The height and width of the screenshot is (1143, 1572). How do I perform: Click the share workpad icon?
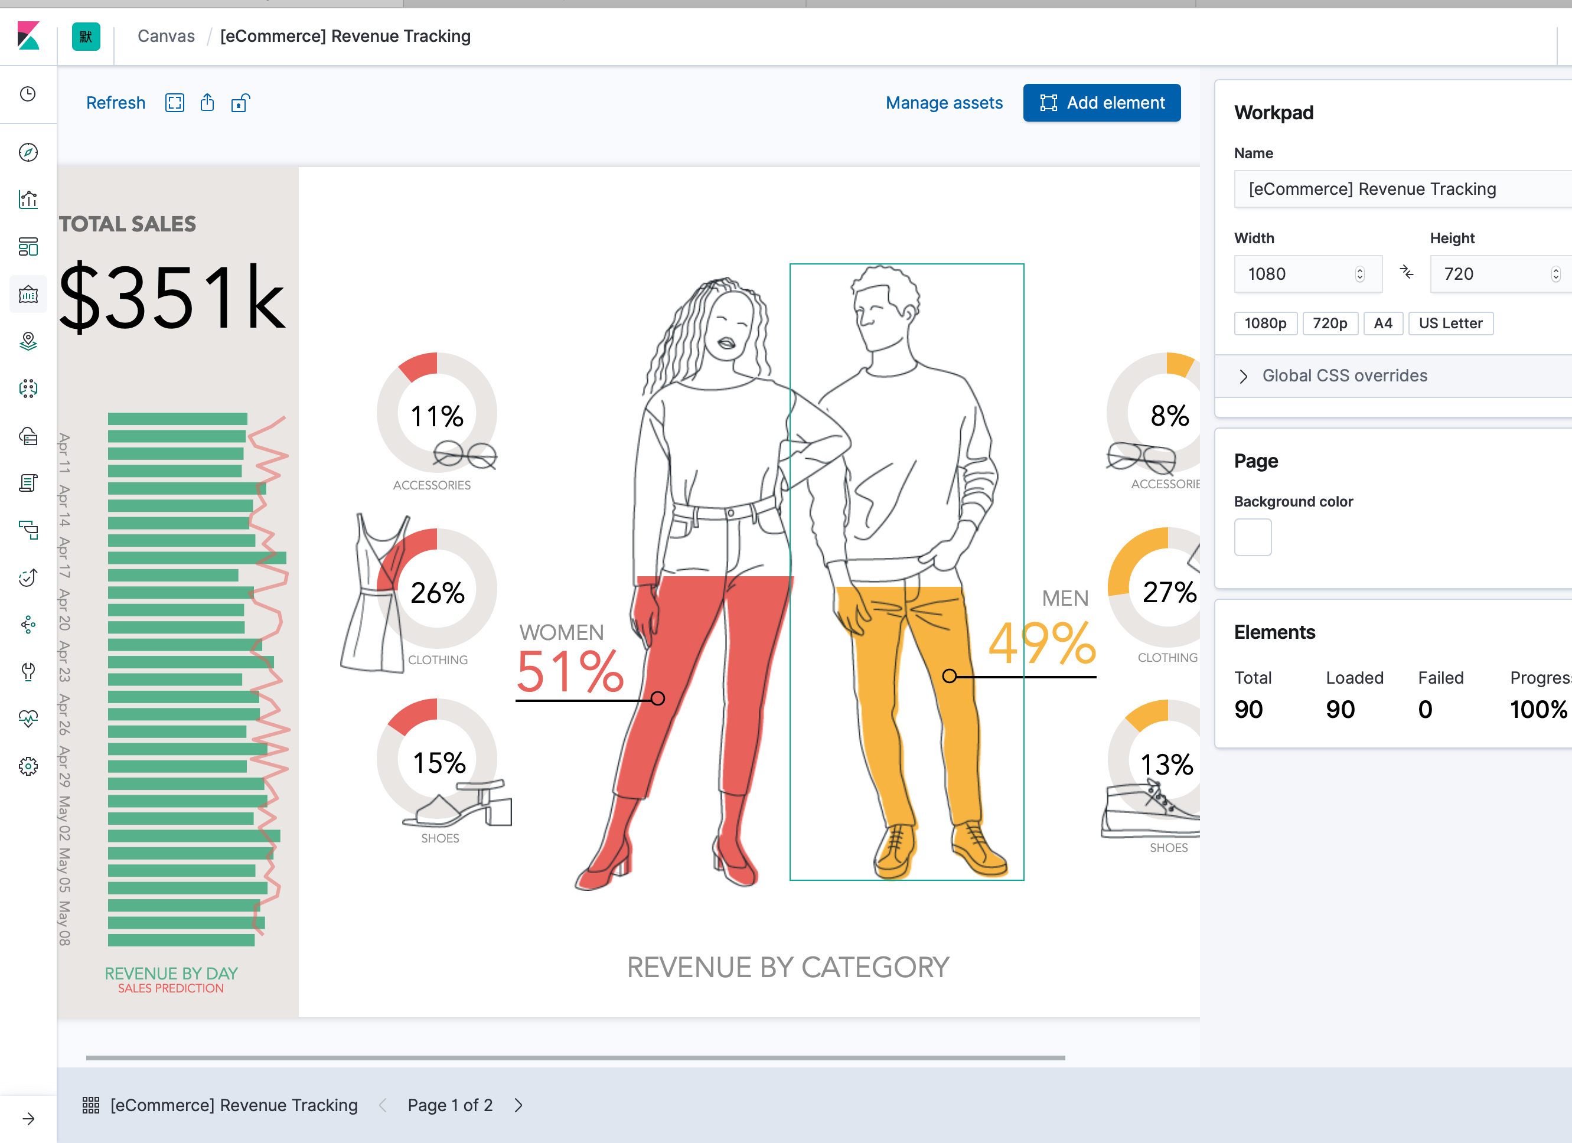tap(207, 103)
